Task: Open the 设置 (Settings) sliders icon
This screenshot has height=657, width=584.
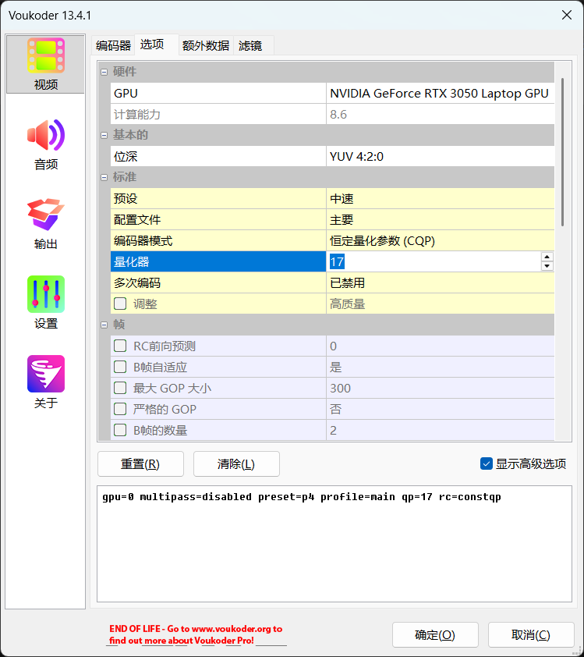Action: pos(46,304)
